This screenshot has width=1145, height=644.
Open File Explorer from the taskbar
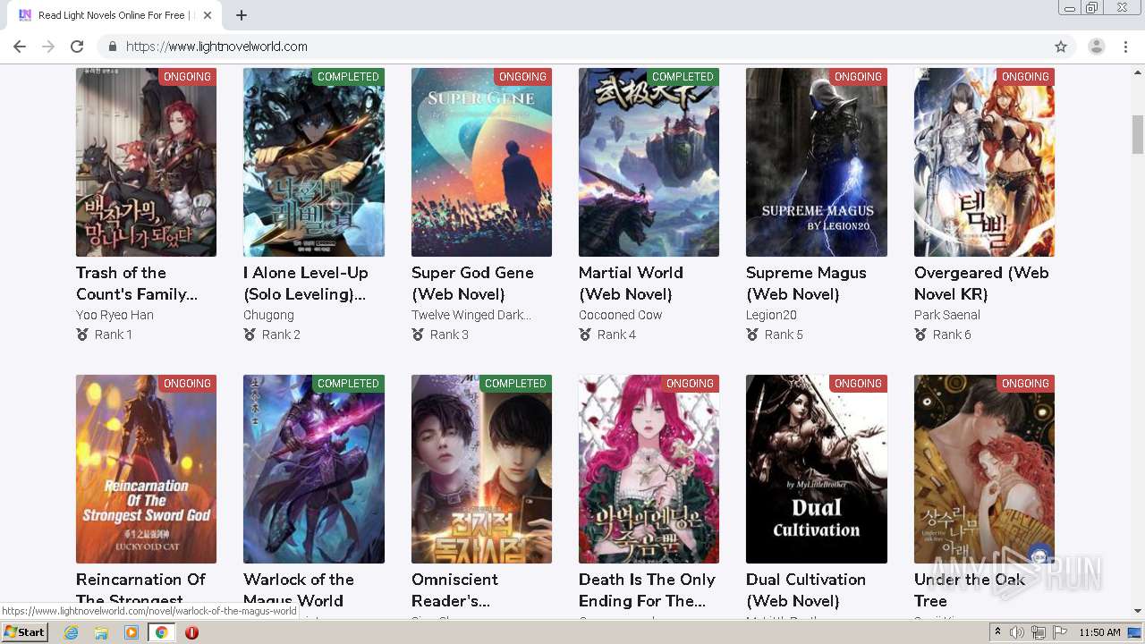coord(101,632)
